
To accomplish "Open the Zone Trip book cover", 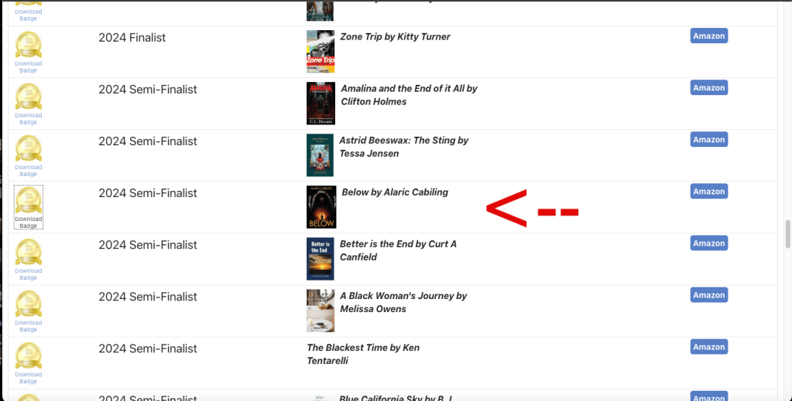I will (321, 52).
